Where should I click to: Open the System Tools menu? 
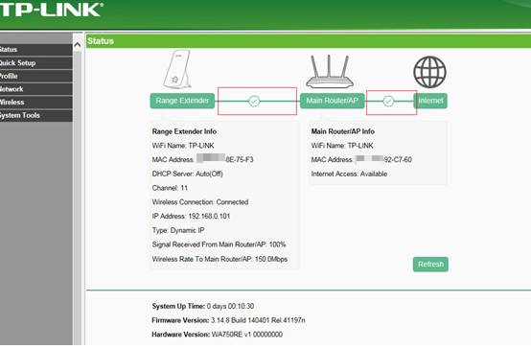(35, 116)
